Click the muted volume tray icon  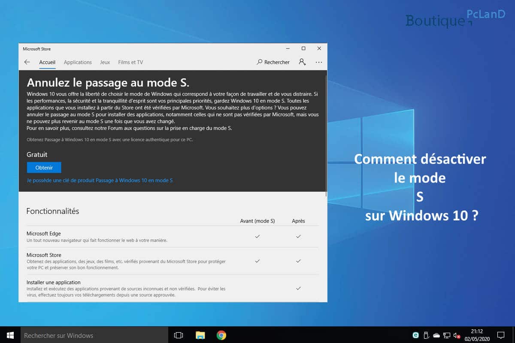tap(457, 335)
